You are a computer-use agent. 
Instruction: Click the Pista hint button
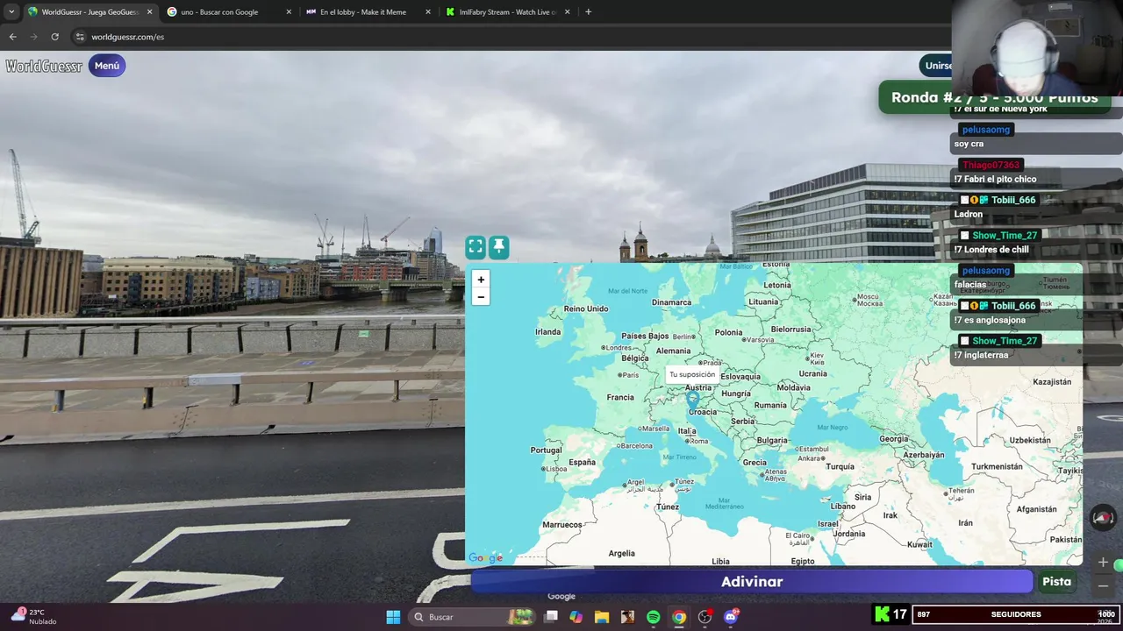pos(1057,581)
